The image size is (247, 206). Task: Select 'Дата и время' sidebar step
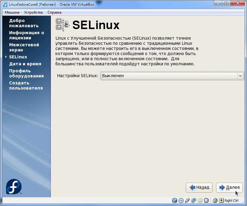click(25, 64)
